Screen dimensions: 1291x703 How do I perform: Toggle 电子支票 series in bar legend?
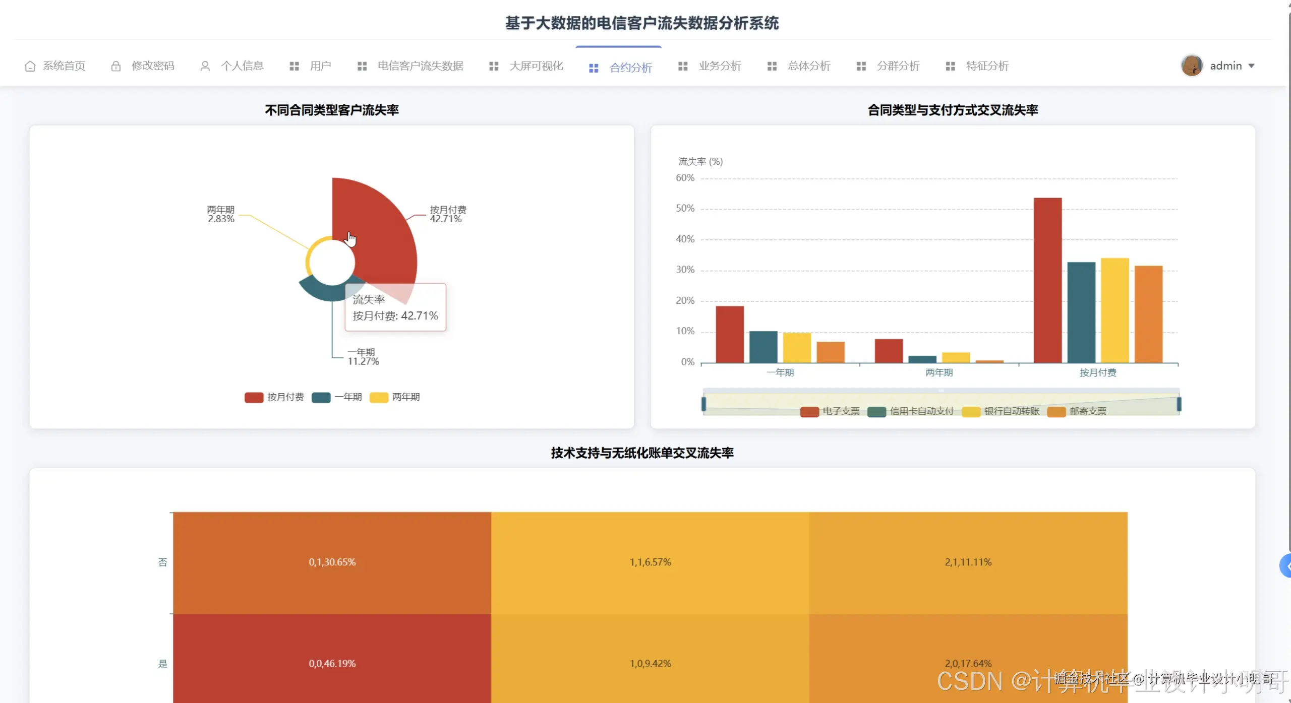pyautogui.click(x=809, y=411)
